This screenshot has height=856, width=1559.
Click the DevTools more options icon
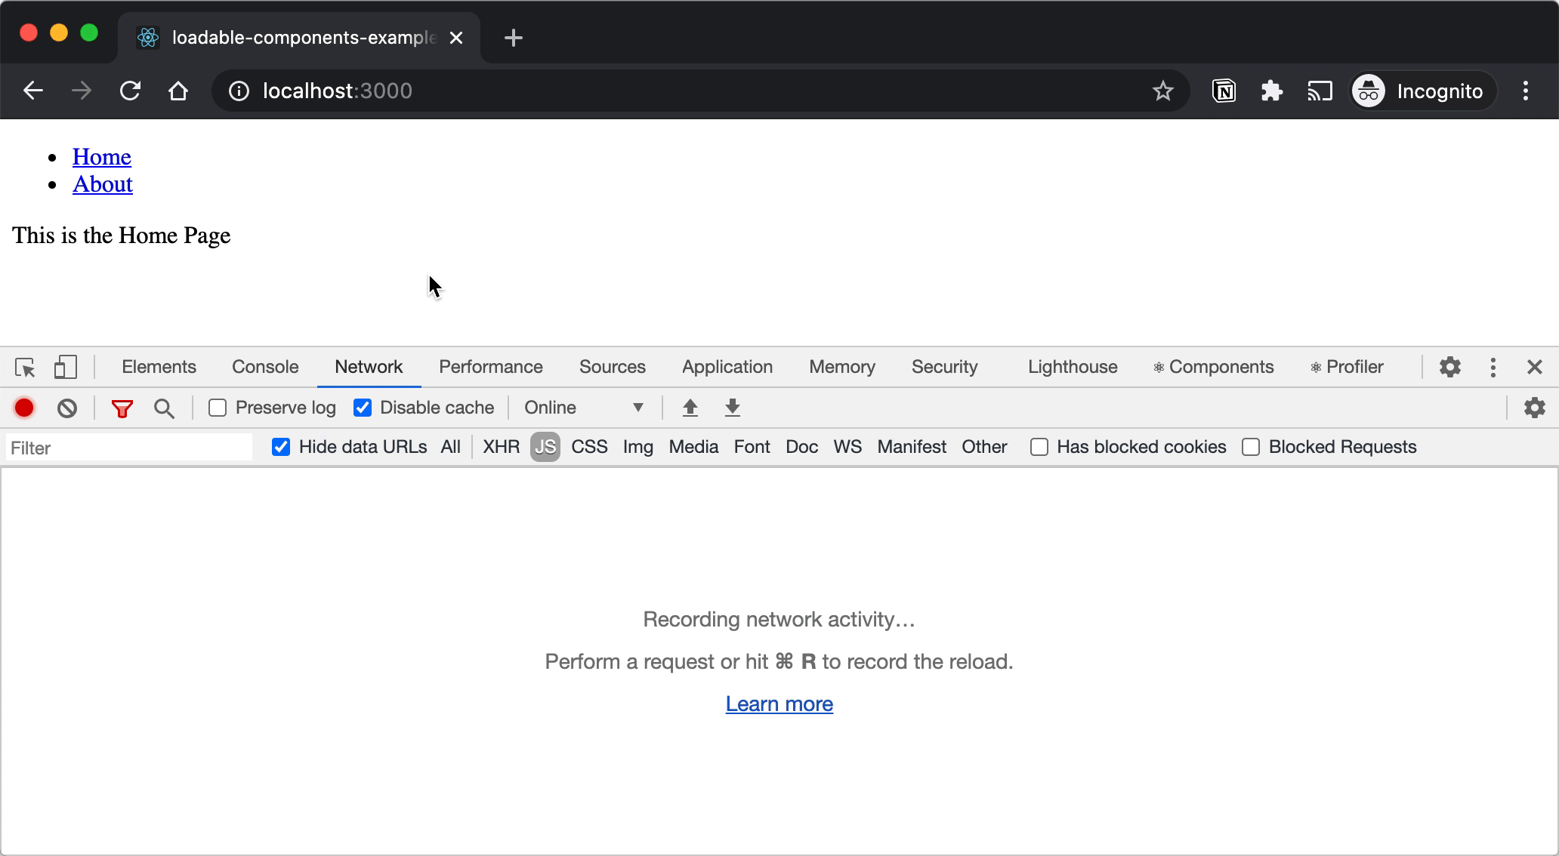point(1493,367)
